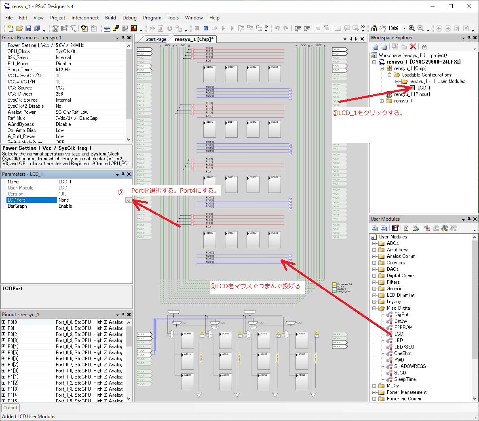Open the LCDPort value dropdown arrow
The width and height of the screenshot is (479, 421).
point(128,200)
